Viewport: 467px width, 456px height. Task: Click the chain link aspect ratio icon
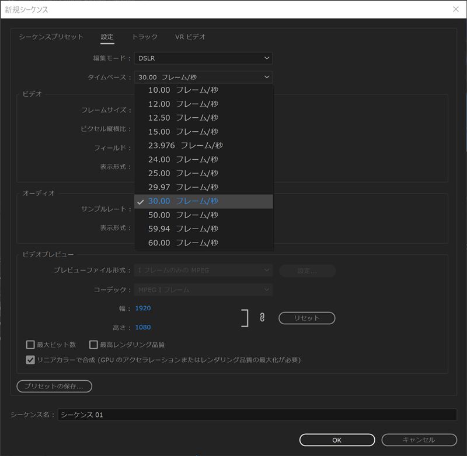coord(262,318)
